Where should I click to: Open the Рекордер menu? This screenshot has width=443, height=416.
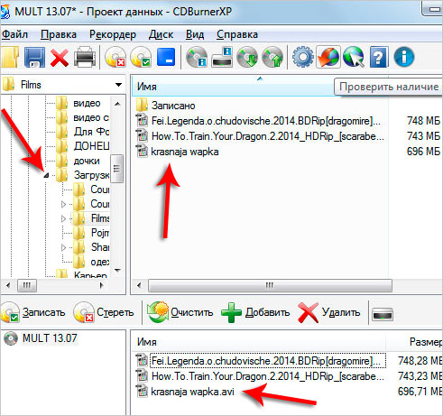coord(113,34)
